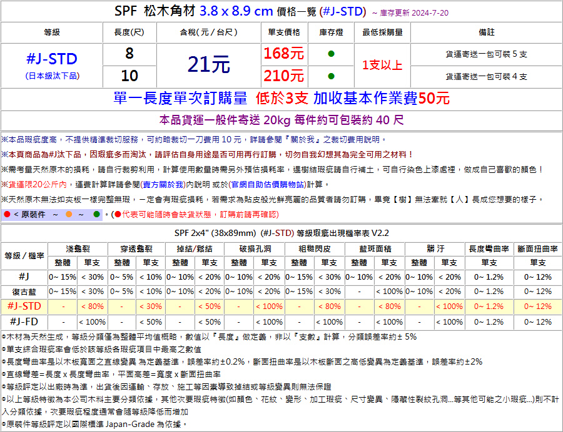Click the "長度彎曲率" column header
This screenshot has width=563, height=432.
[489, 249]
